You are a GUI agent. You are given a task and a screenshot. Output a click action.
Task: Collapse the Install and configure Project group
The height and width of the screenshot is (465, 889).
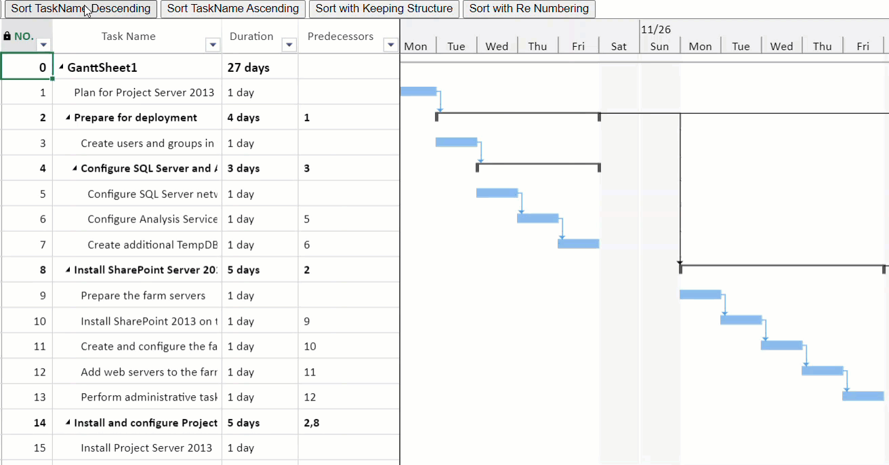[x=68, y=423]
